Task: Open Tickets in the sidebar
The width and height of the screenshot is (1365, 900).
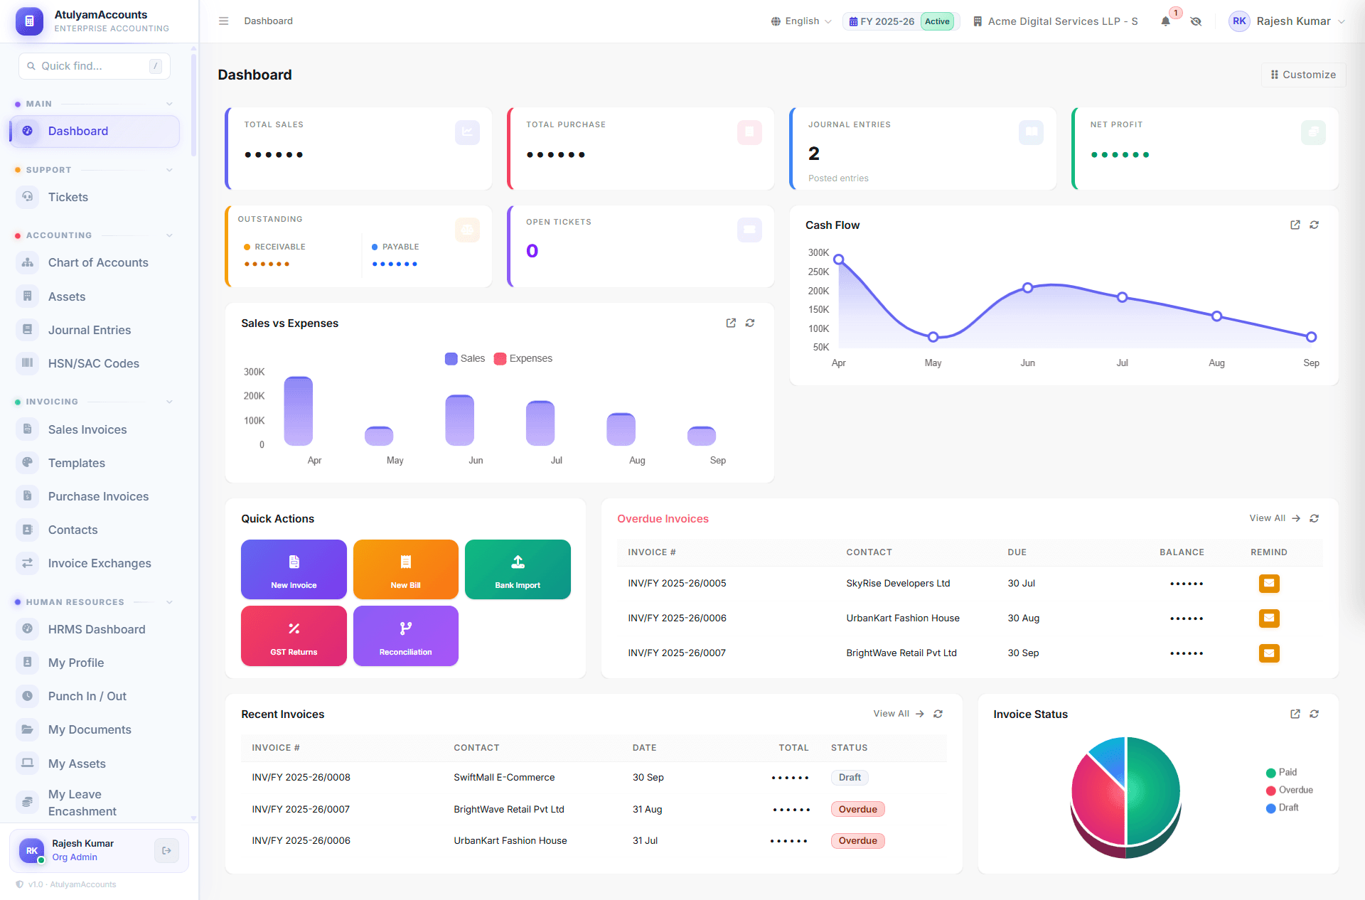Action: tap(95, 197)
